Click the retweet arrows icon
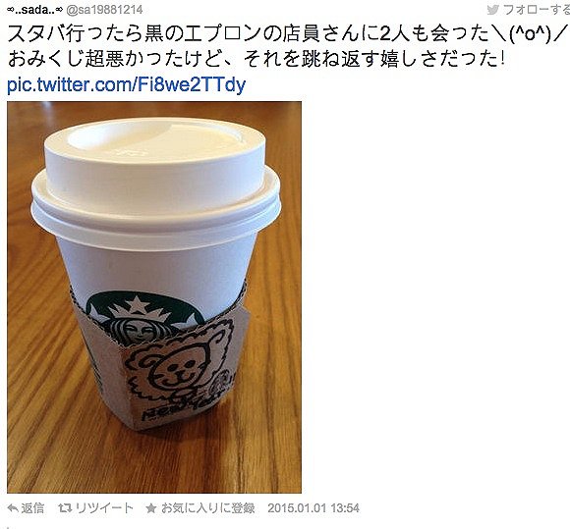The width and height of the screenshot is (570, 529). click(x=65, y=508)
